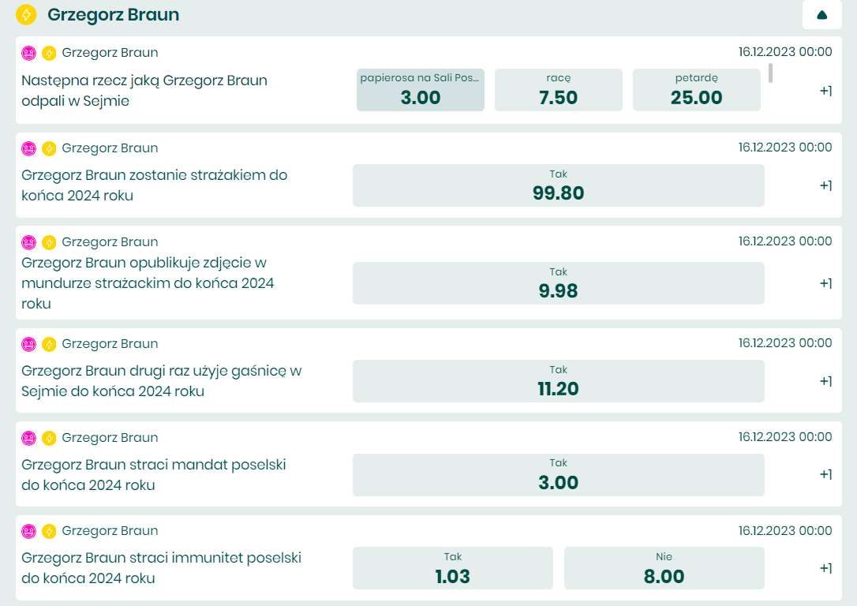Click the yellow lightning icon in the 'zostanie strażakiem' row
The width and height of the screenshot is (857, 606).
pyautogui.click(x=49, y=148)
